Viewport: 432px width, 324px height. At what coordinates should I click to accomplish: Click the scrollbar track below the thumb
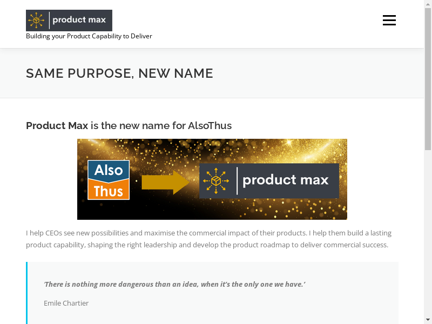pyautogui.click(x=428, y=232)
